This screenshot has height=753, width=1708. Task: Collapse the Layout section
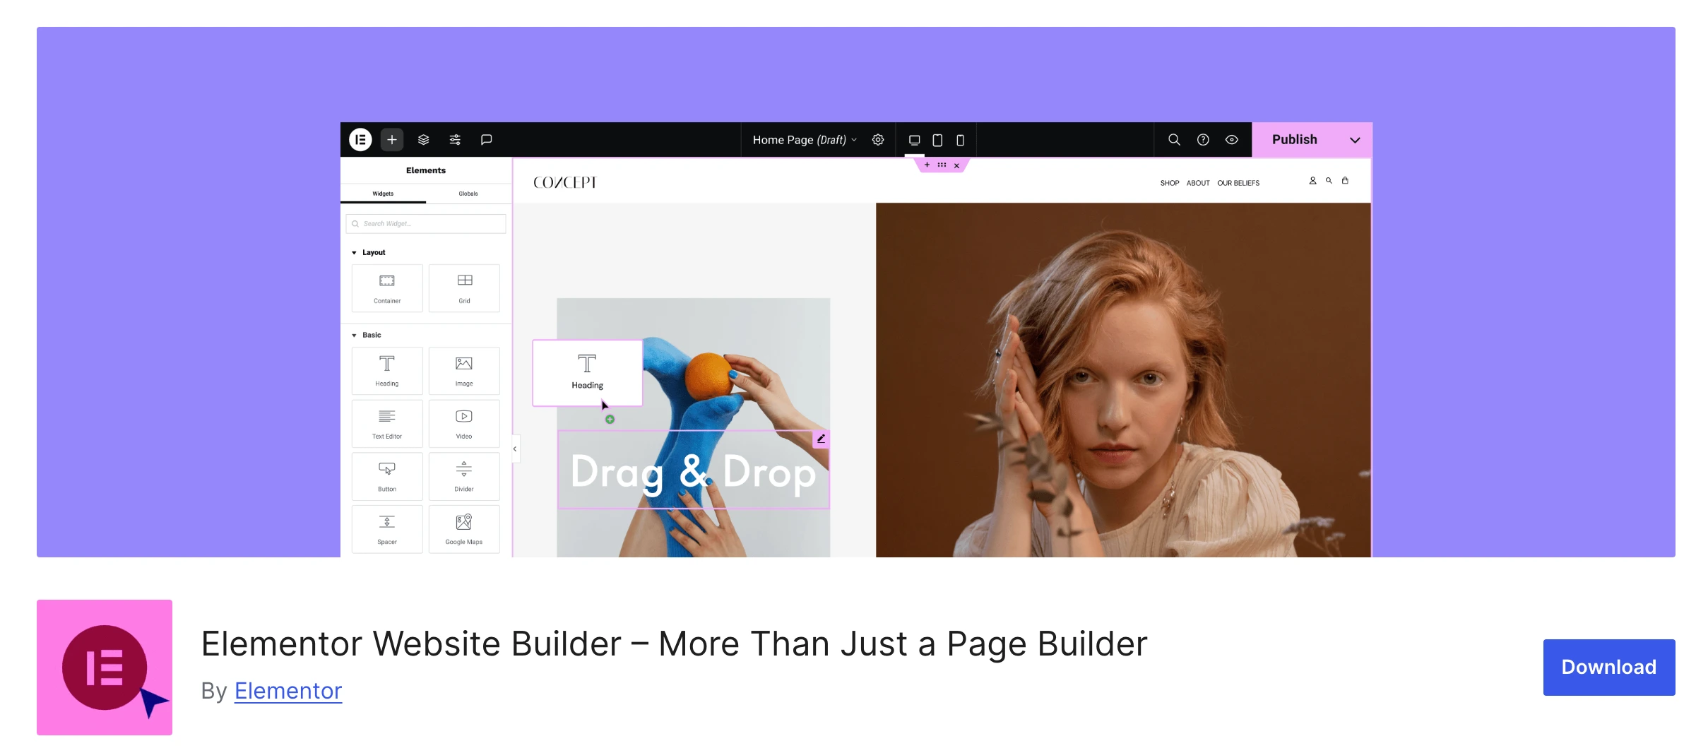coord(355,252)
